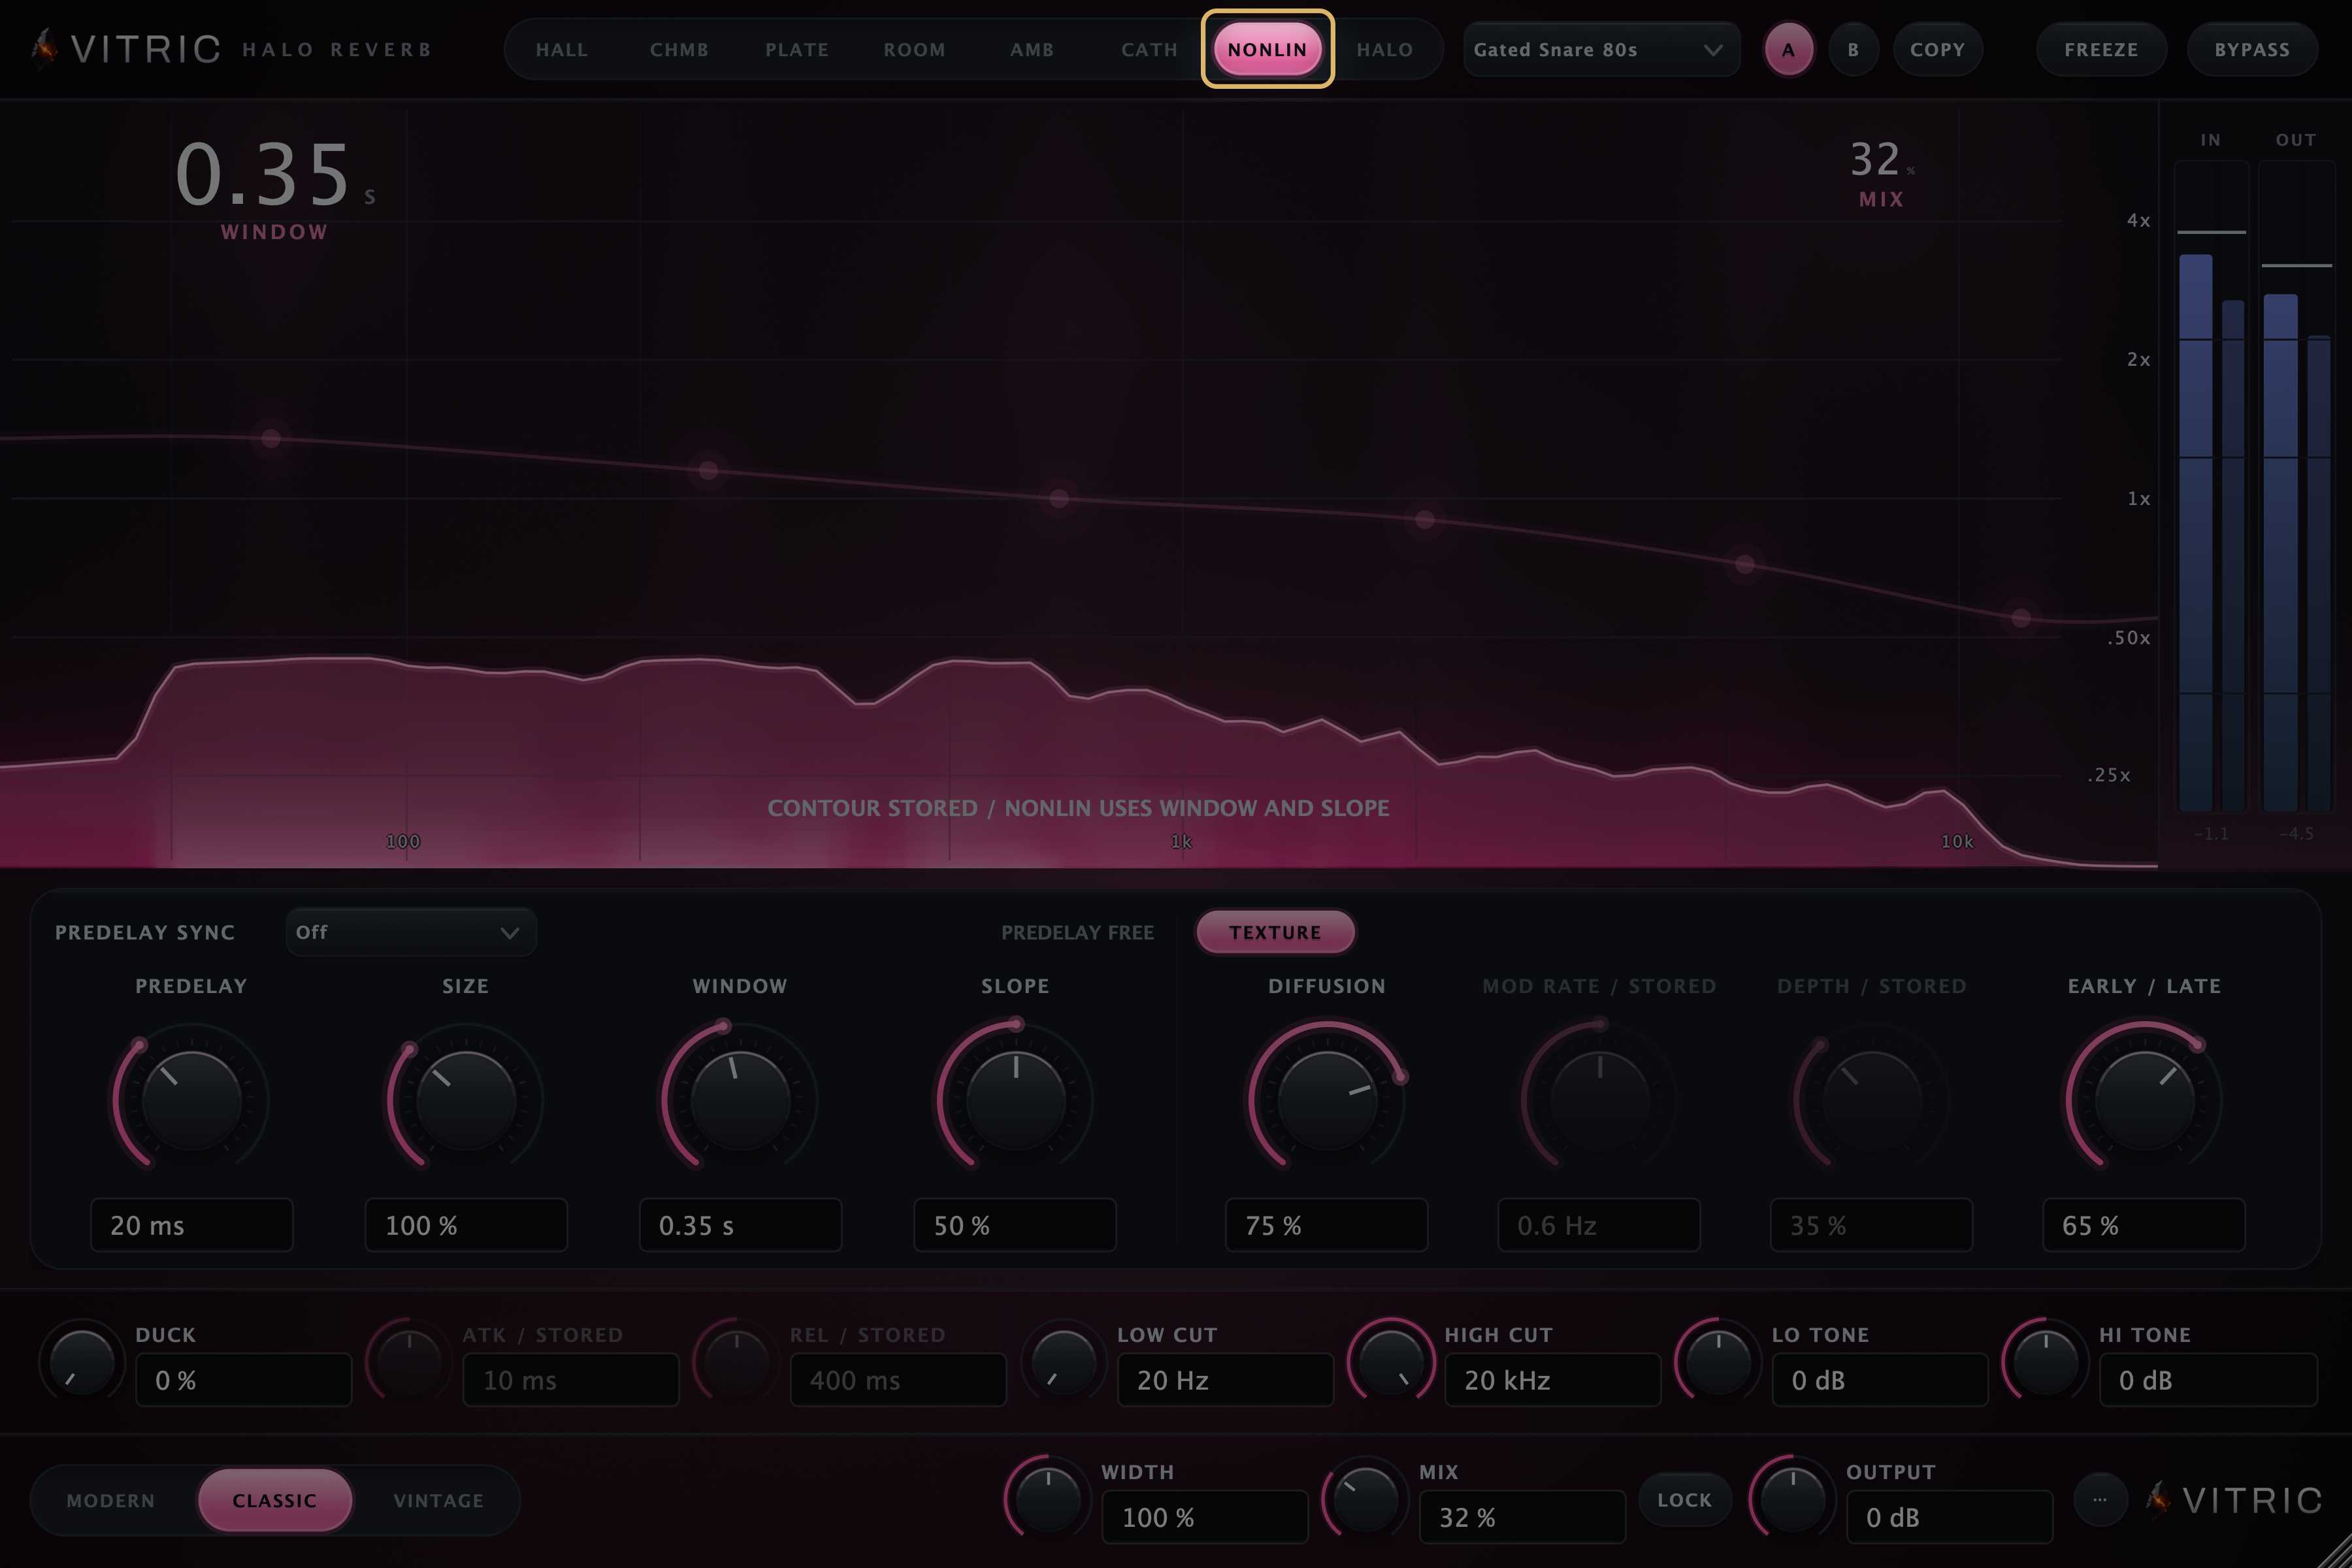Select CLASSIC character mode

pos(275,1500)
